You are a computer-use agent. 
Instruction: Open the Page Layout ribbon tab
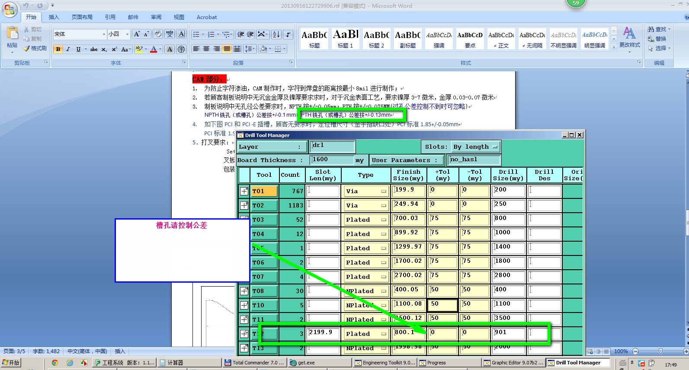(82, 17)
